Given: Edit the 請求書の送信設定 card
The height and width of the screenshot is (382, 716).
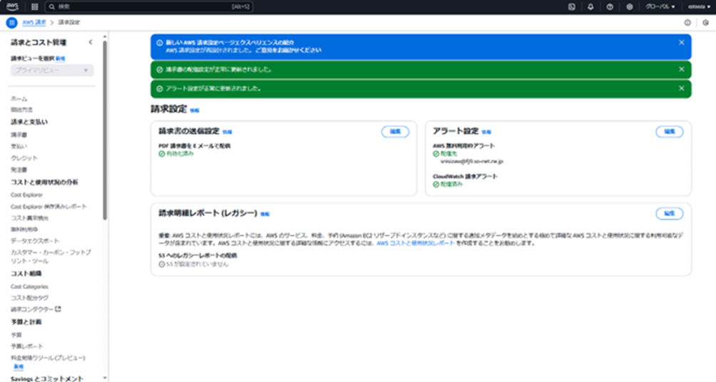Looking at the screenshot, I should pos(395,131).
